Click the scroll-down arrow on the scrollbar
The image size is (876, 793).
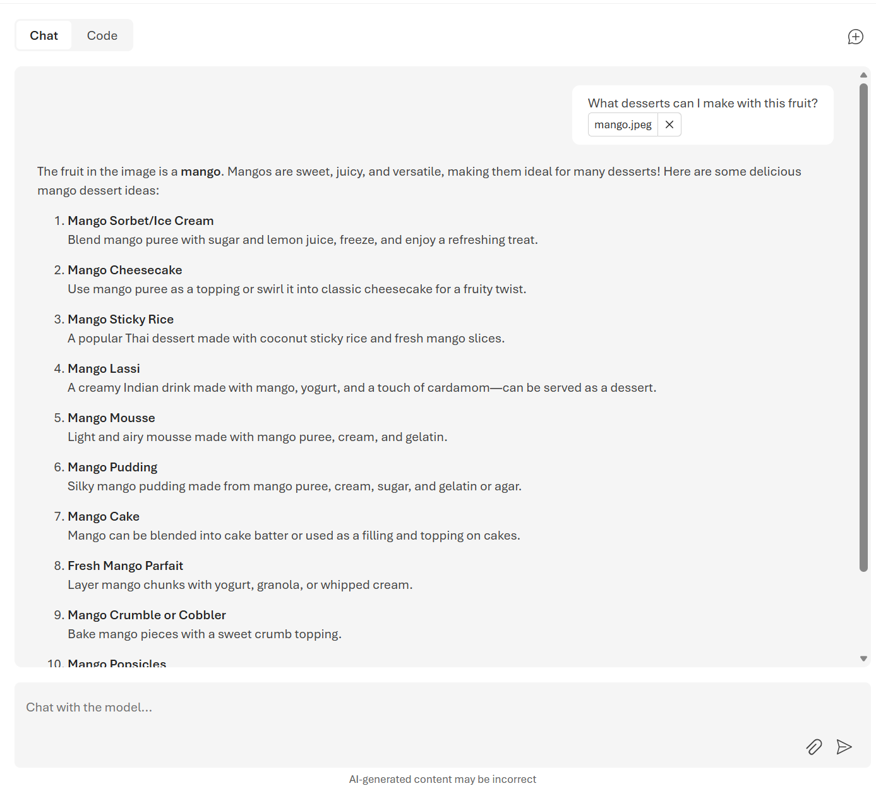click(x=863, y=658)
